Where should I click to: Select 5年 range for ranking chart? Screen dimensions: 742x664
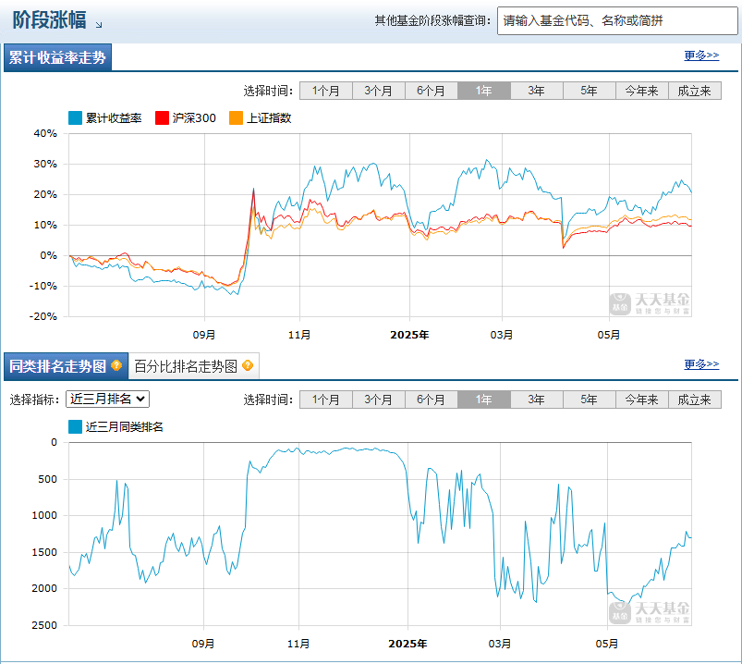(x=590, y=400)
